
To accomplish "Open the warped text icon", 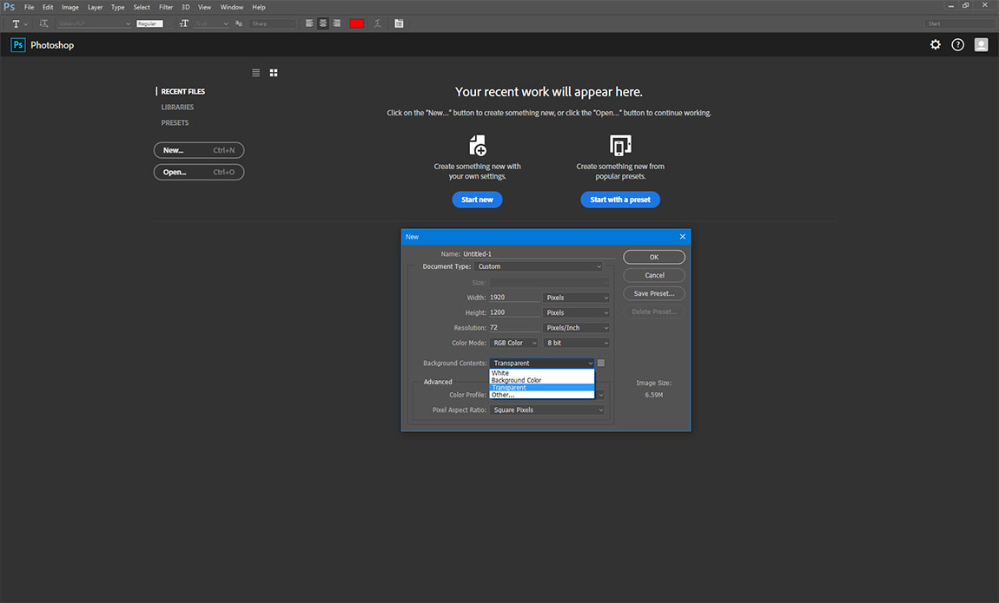I will pos(378,23).
